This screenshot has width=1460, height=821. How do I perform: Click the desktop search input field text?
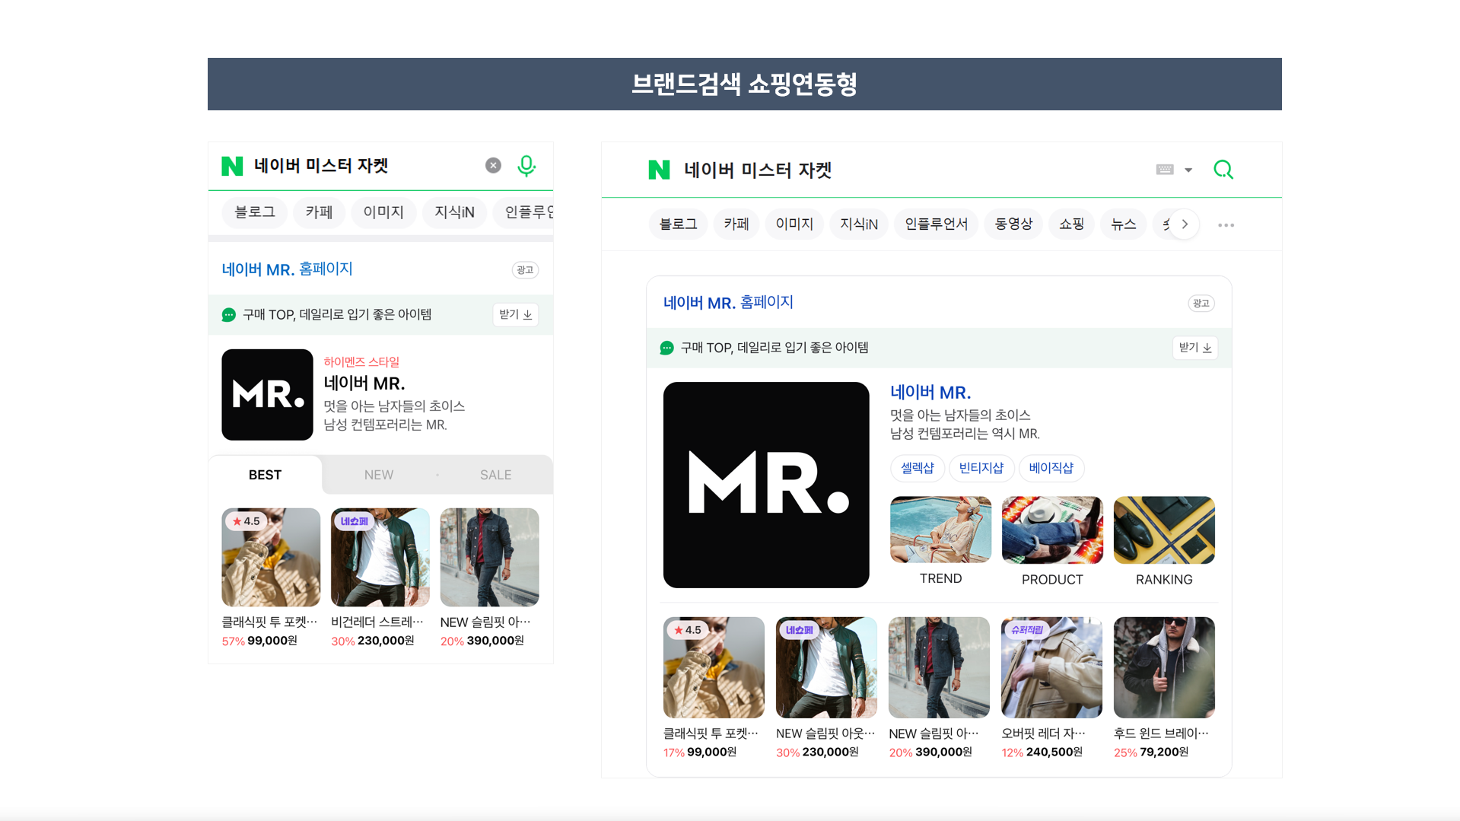click(x=758, y=170)
